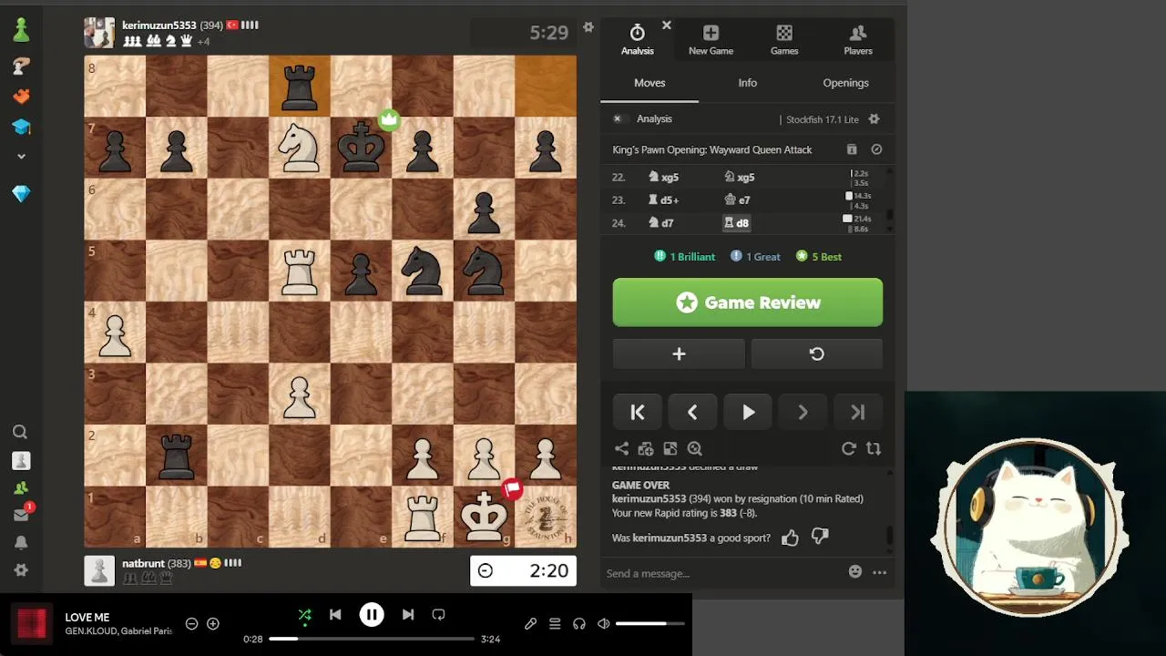Give kerimuzun5353 a thumbs up

[790, 538]
